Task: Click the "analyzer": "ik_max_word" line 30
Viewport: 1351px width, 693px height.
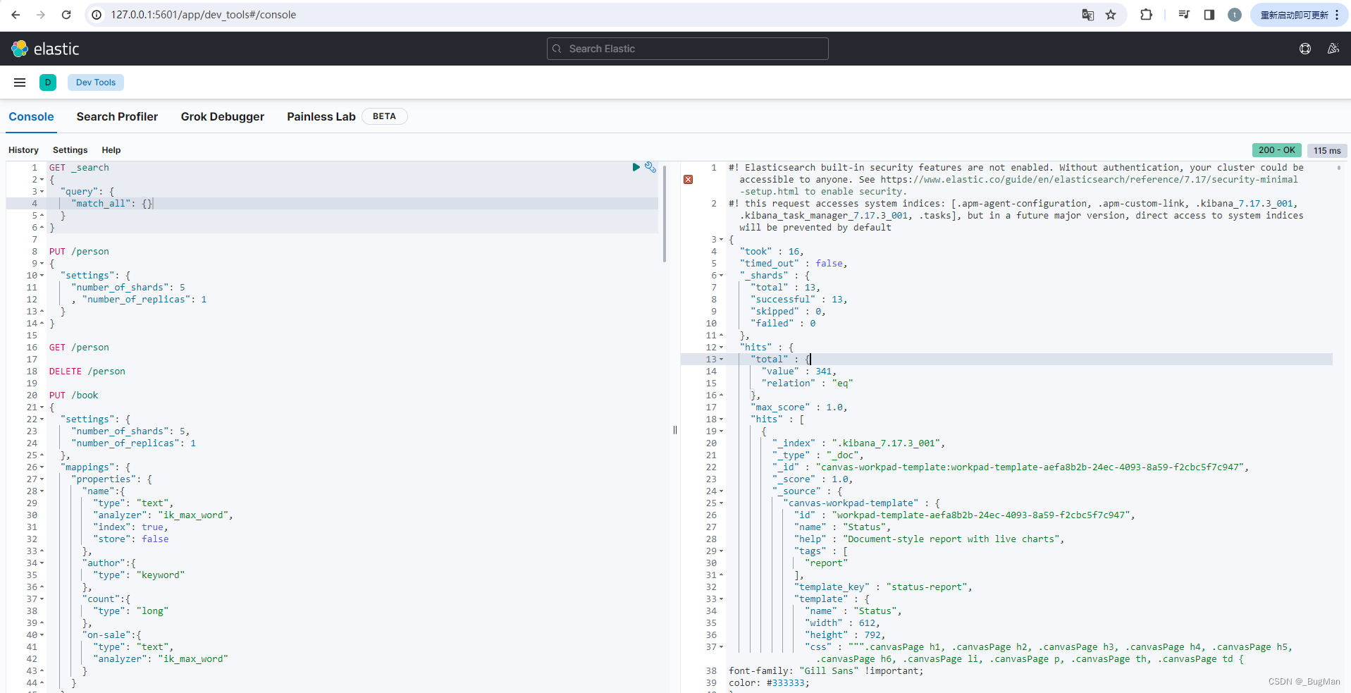Action: click(x=163, y=515)
